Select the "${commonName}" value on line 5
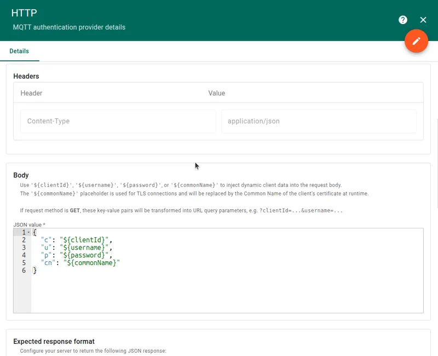Image resolution: width=438 pixels, height=356 pixels. 91,263
